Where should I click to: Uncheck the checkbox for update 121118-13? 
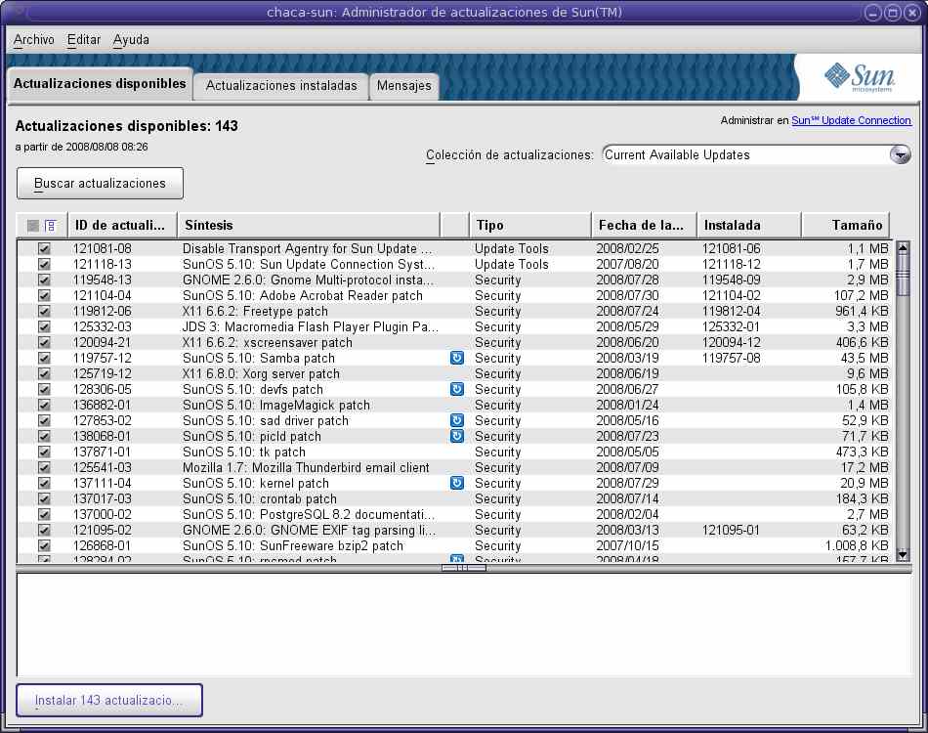44,264
